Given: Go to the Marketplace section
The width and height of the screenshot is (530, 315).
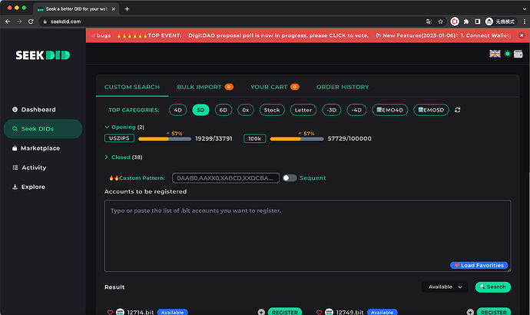Looking at the screenshot, I should (36, 148).
